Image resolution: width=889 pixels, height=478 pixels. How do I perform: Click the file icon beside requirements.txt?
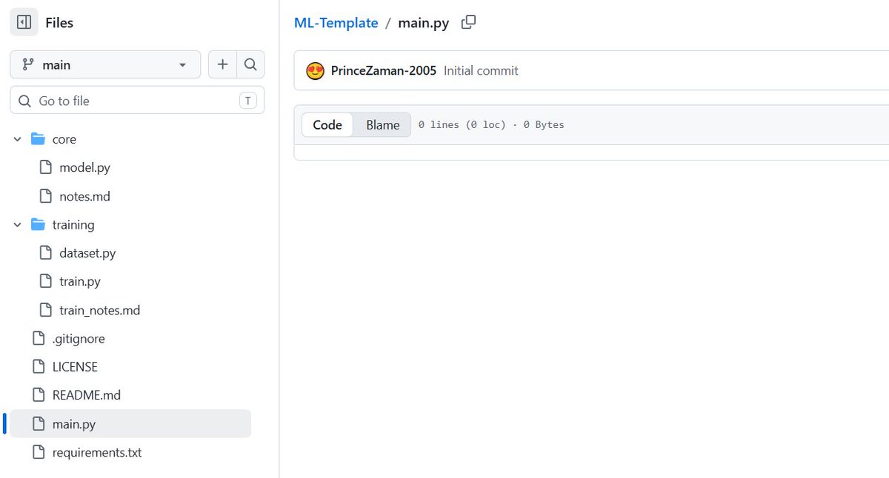click(x=39, y=452)
